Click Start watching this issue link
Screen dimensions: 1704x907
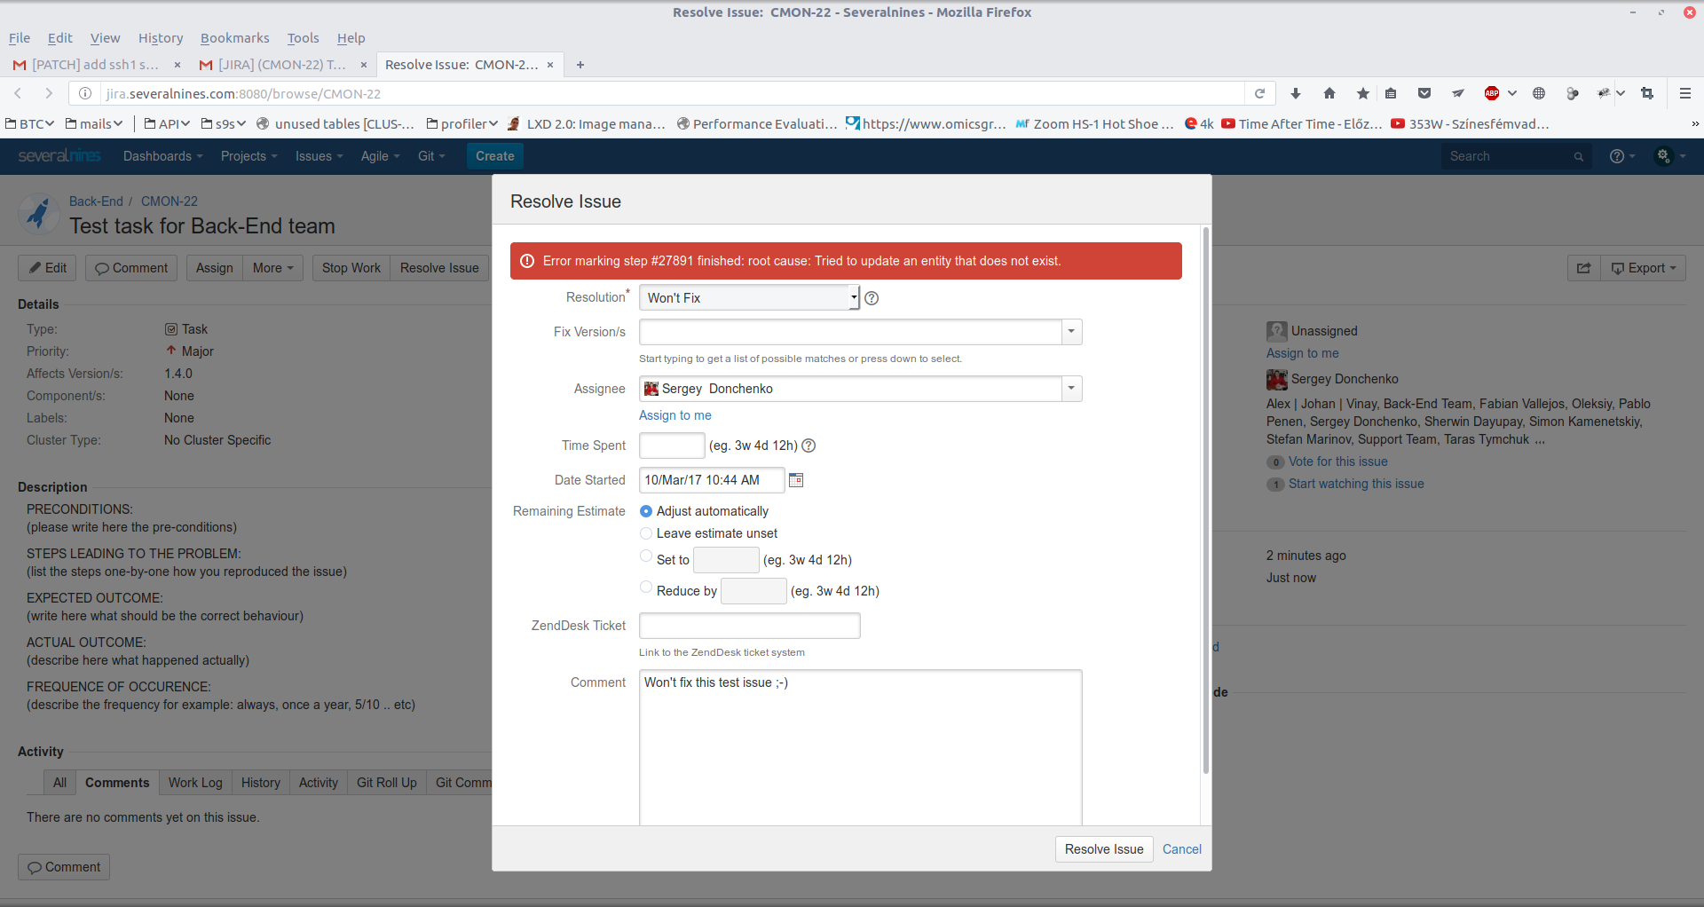point(1356,484)
